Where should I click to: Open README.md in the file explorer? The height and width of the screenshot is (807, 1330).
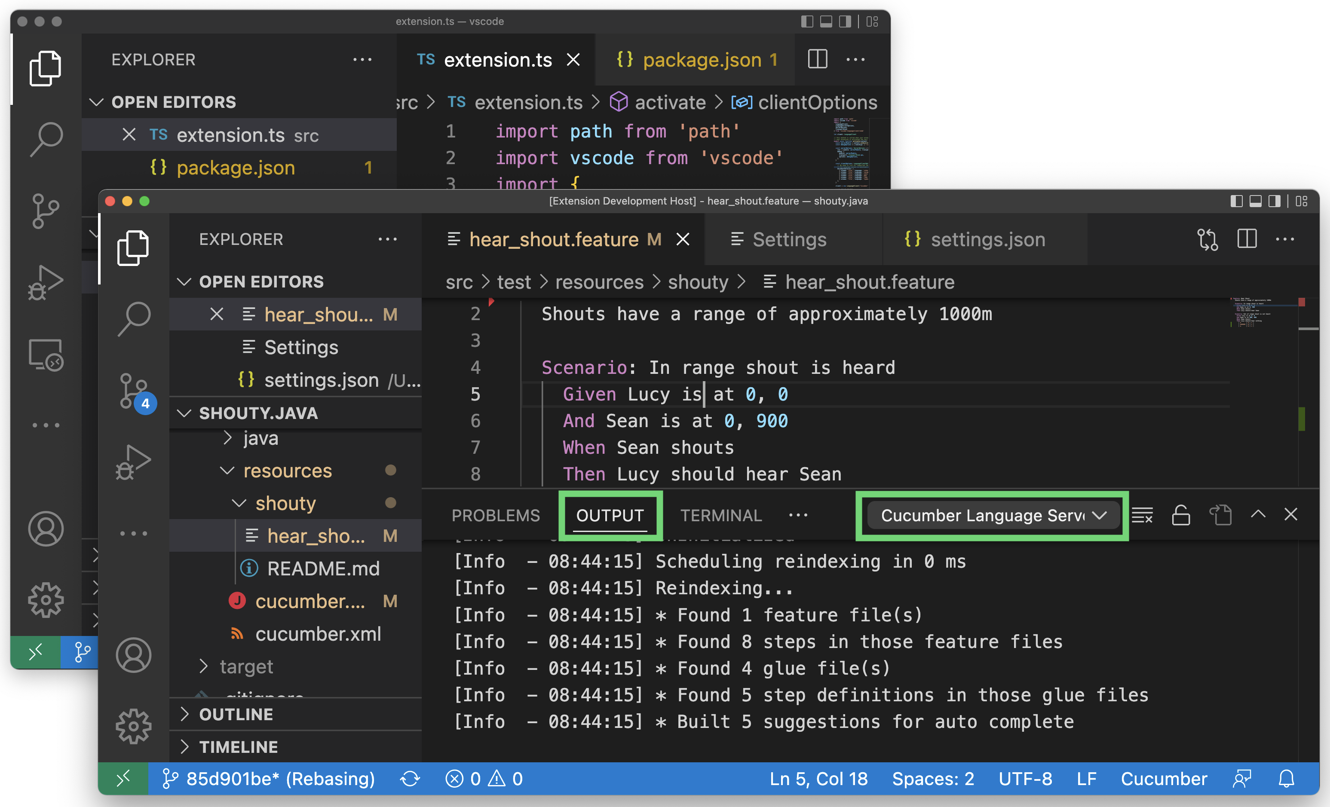click(x=323, y=569)
